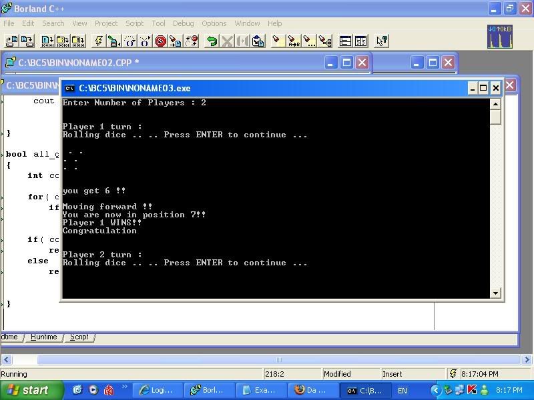This screenshot has width=534, height=400.
Task: Click the search-and-replace A→B icon
Action: (294, 41)
